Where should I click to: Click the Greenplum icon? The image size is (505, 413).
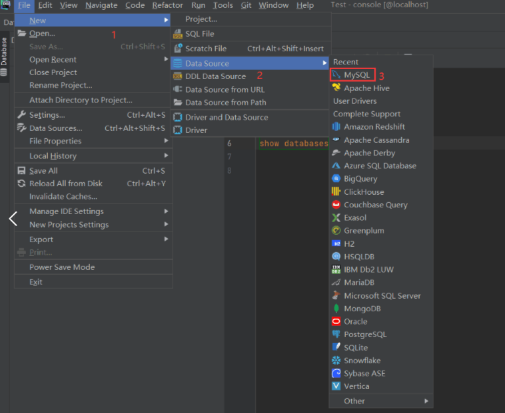(336, 231)
